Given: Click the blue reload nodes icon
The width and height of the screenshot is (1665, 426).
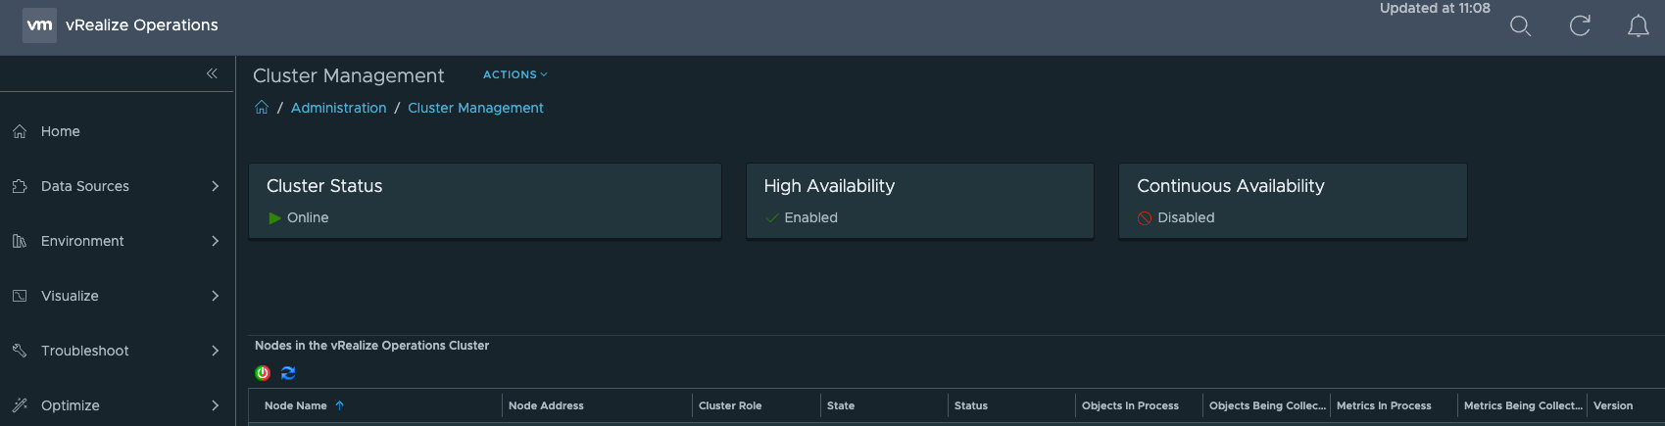Looking at the screenshot, I should (x=288, y=373).
